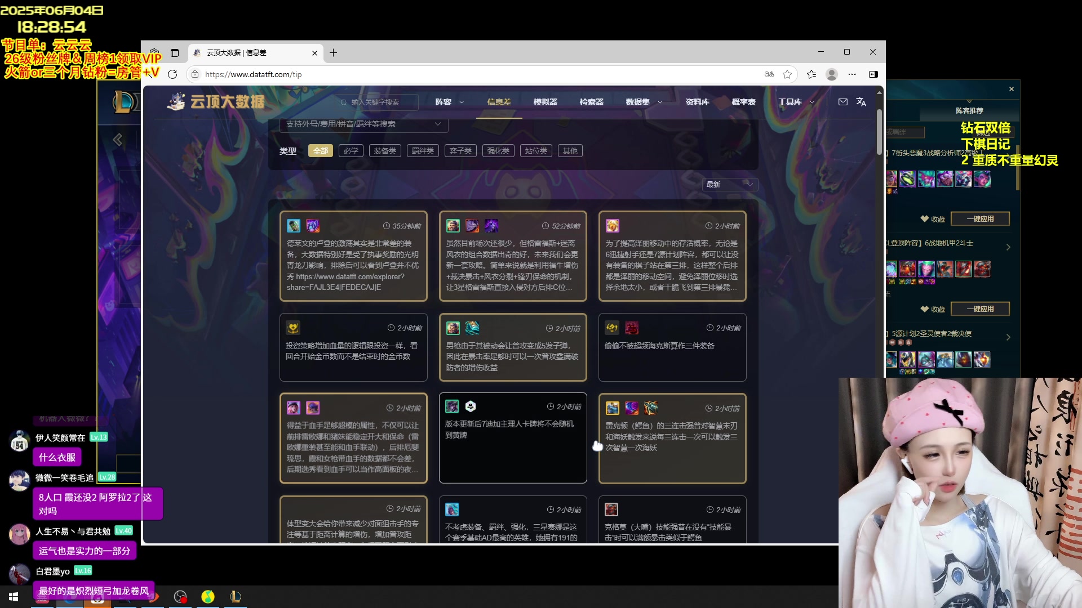Open the site language translate icon

click(x=861, y=102)
